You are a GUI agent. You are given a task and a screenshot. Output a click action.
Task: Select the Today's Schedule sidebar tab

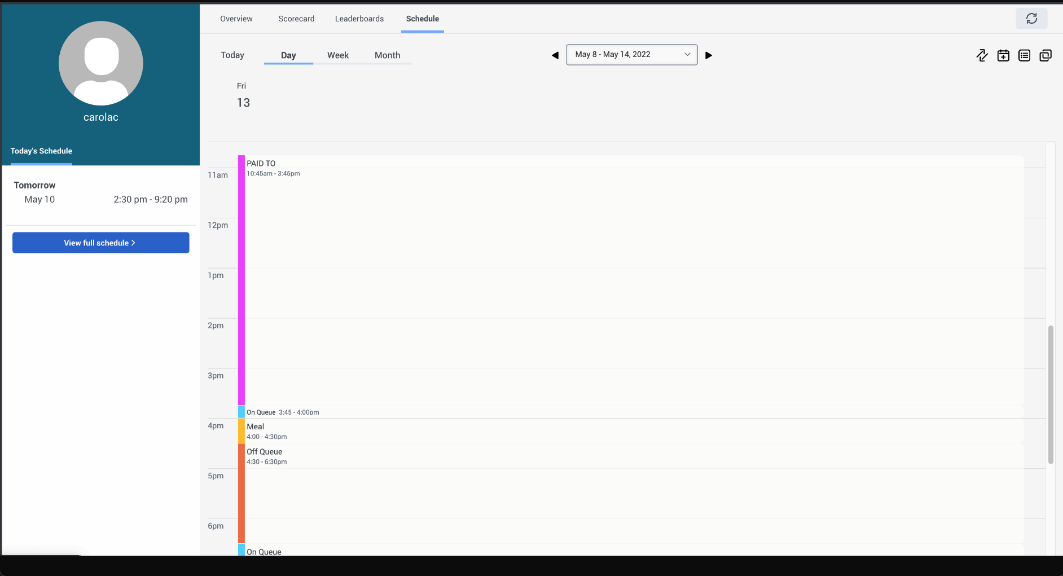click(x=41, y=151)
